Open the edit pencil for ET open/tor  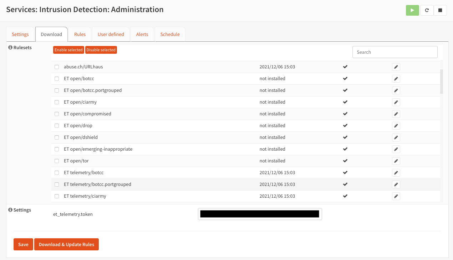pos(396,161)
